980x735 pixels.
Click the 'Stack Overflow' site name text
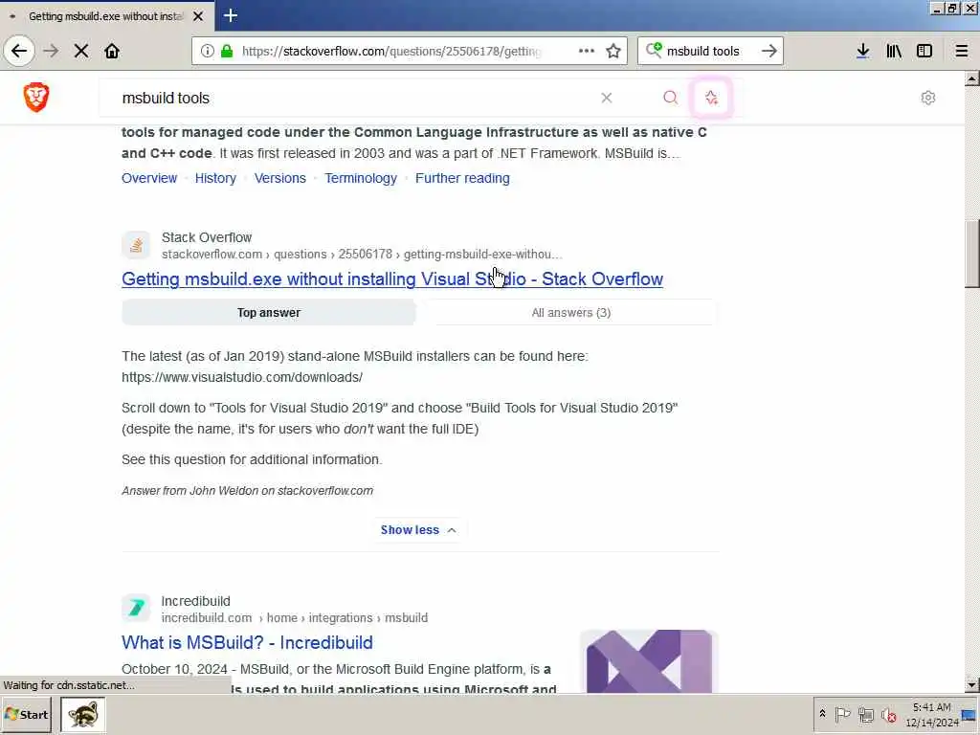tap(207, 237)
